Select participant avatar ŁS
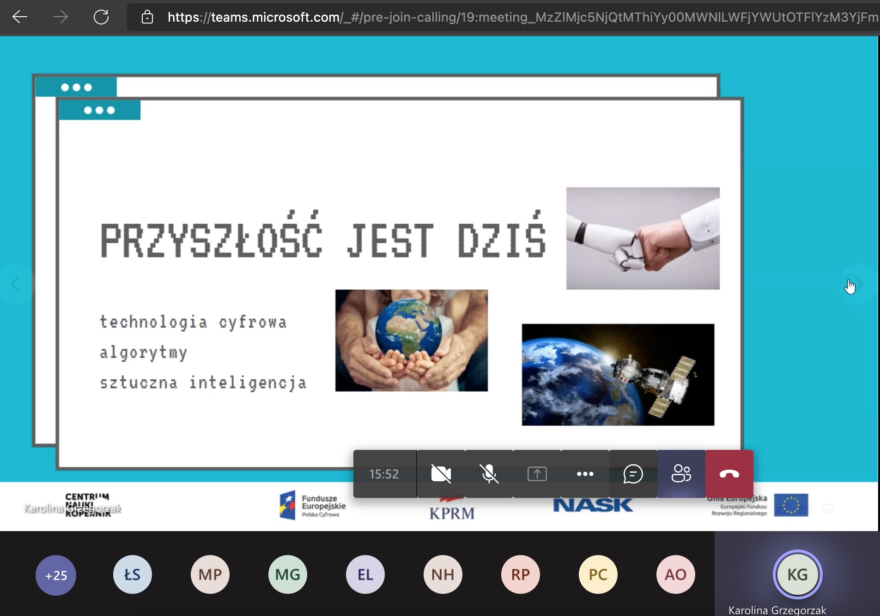Viewport: 880px width, 616px height. pos(133,574)
